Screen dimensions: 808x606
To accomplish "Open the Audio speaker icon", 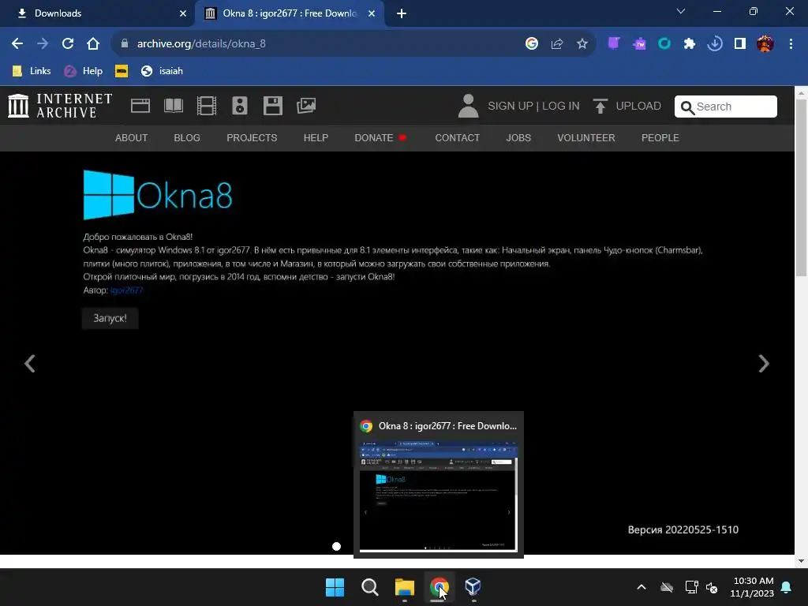I will click(240, 106).
